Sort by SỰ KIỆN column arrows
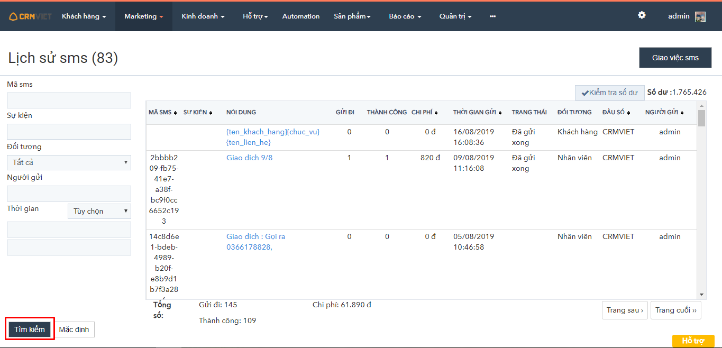 [x=211, y=113]
